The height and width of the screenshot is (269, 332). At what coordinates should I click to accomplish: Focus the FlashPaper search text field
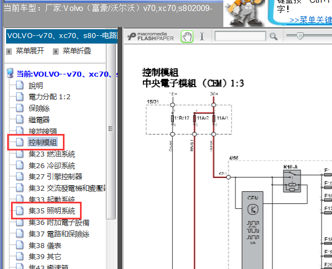point(240,36)
